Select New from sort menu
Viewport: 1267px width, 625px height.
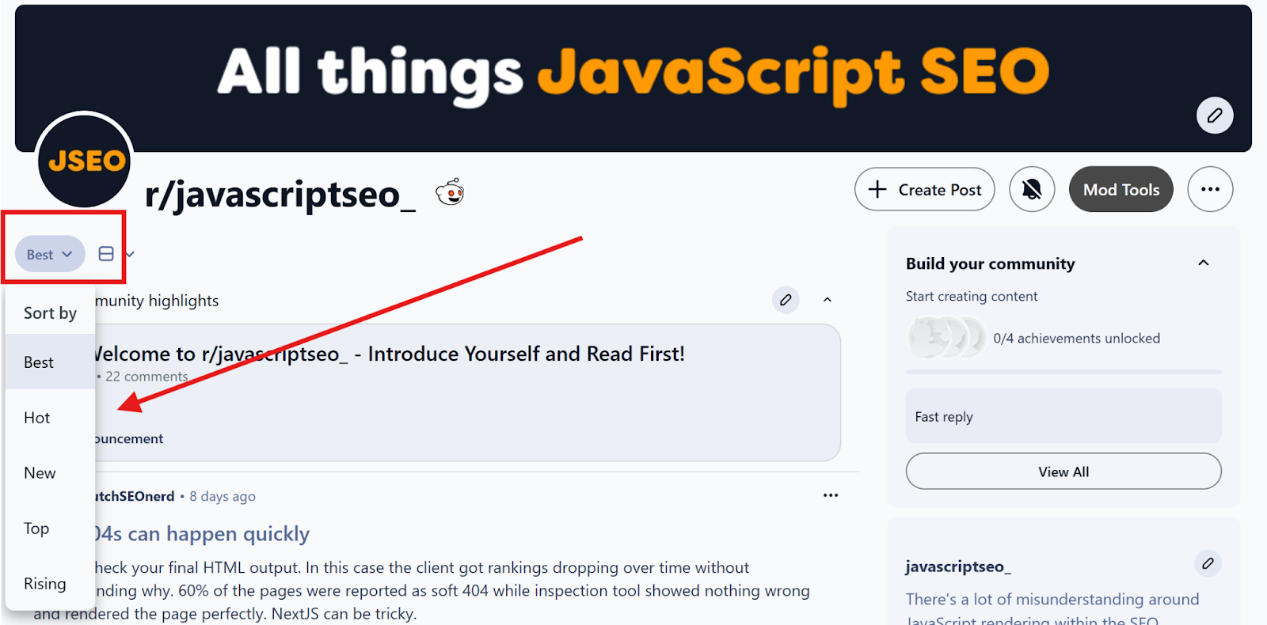40,473
